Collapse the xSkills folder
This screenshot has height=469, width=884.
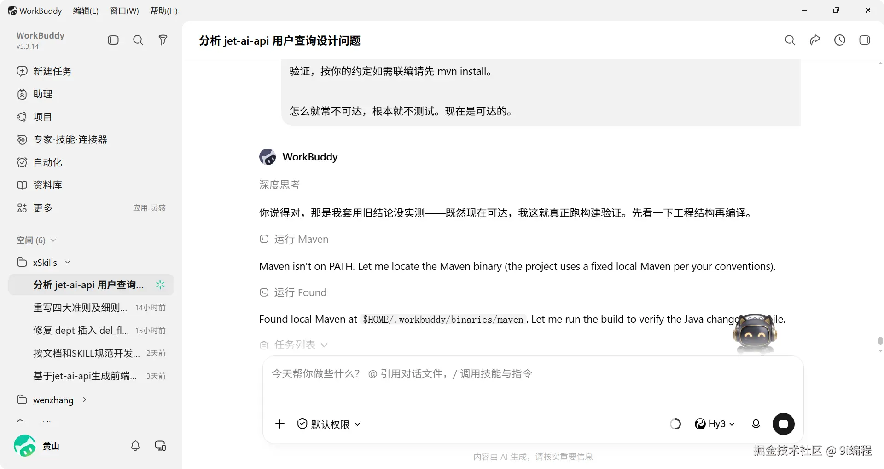tap(68, 262)
